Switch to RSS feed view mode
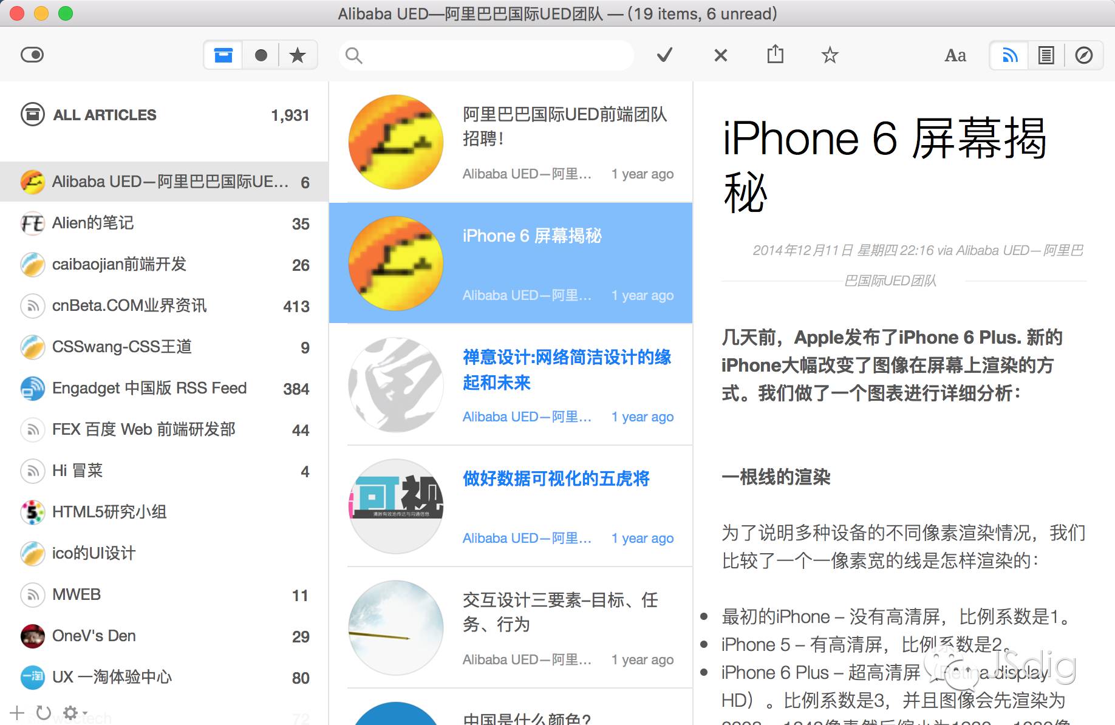Viewport: 1115px width, 725px height. [1009, 56]
